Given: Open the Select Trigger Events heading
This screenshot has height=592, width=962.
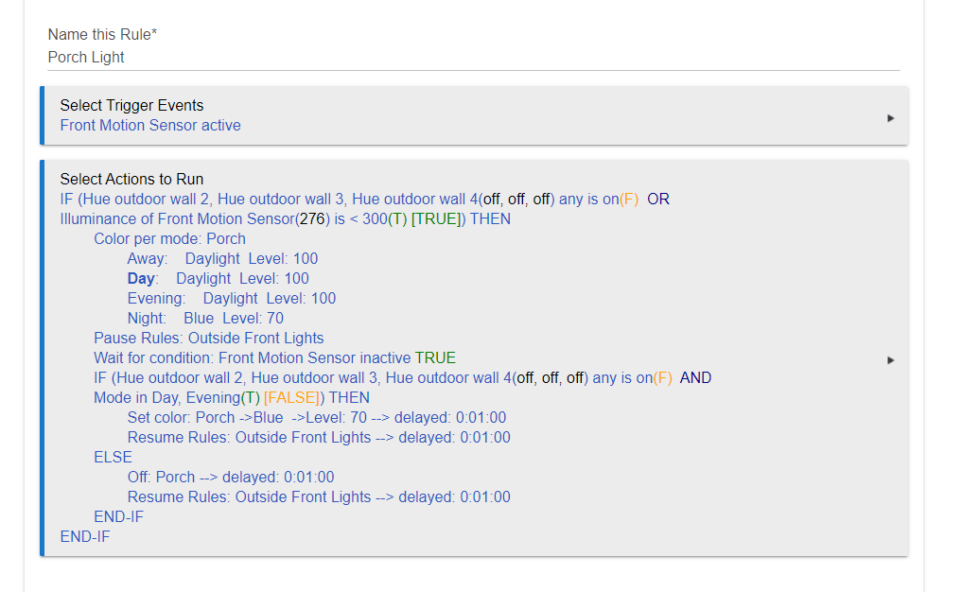Looking at the screenshot, I should click(131, 106).
